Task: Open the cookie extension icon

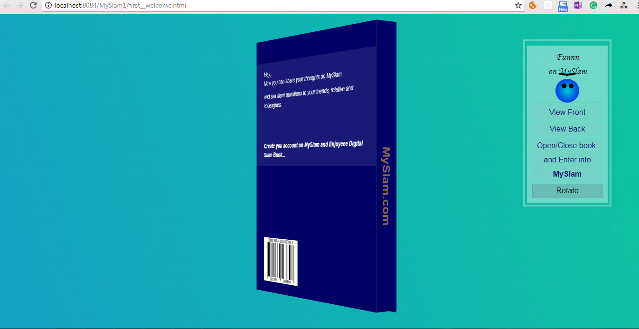Action: pos(533,6)
